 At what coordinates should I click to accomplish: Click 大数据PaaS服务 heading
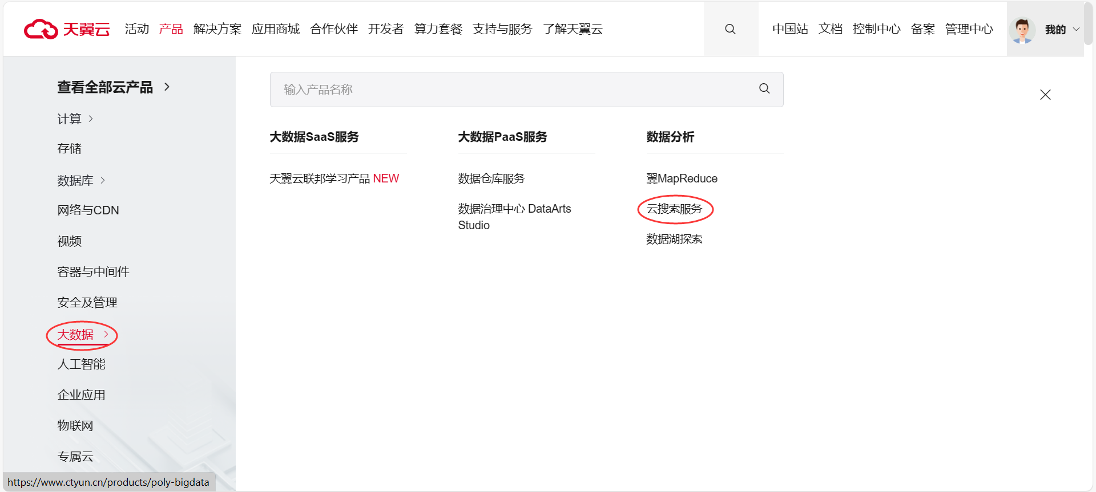click(x=502, y=137)
